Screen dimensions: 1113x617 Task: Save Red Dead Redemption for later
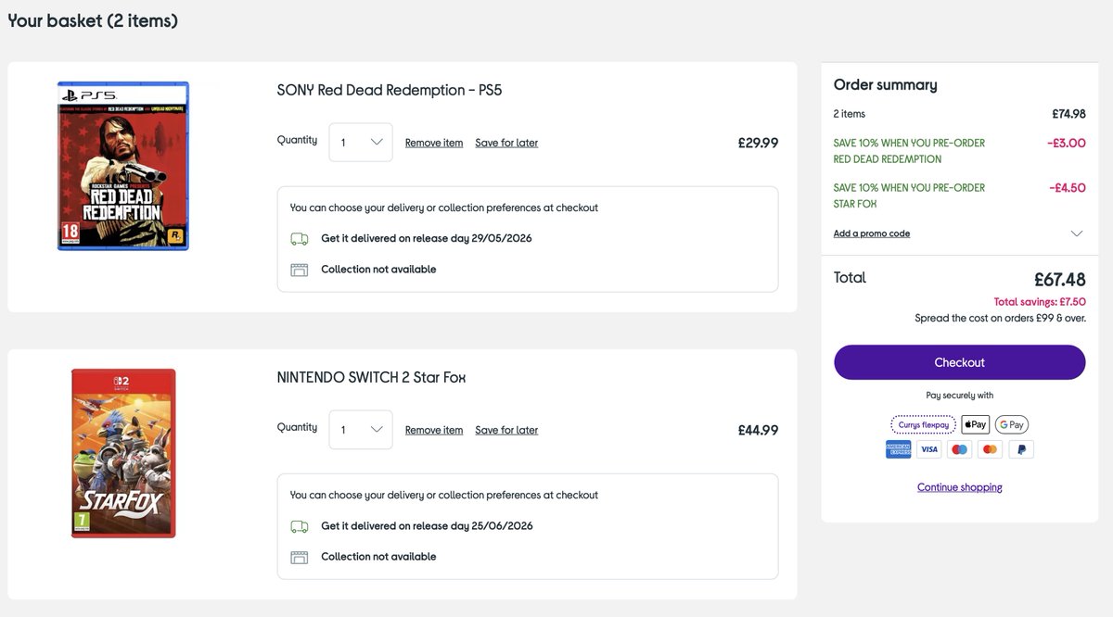[x=506, y=143]
